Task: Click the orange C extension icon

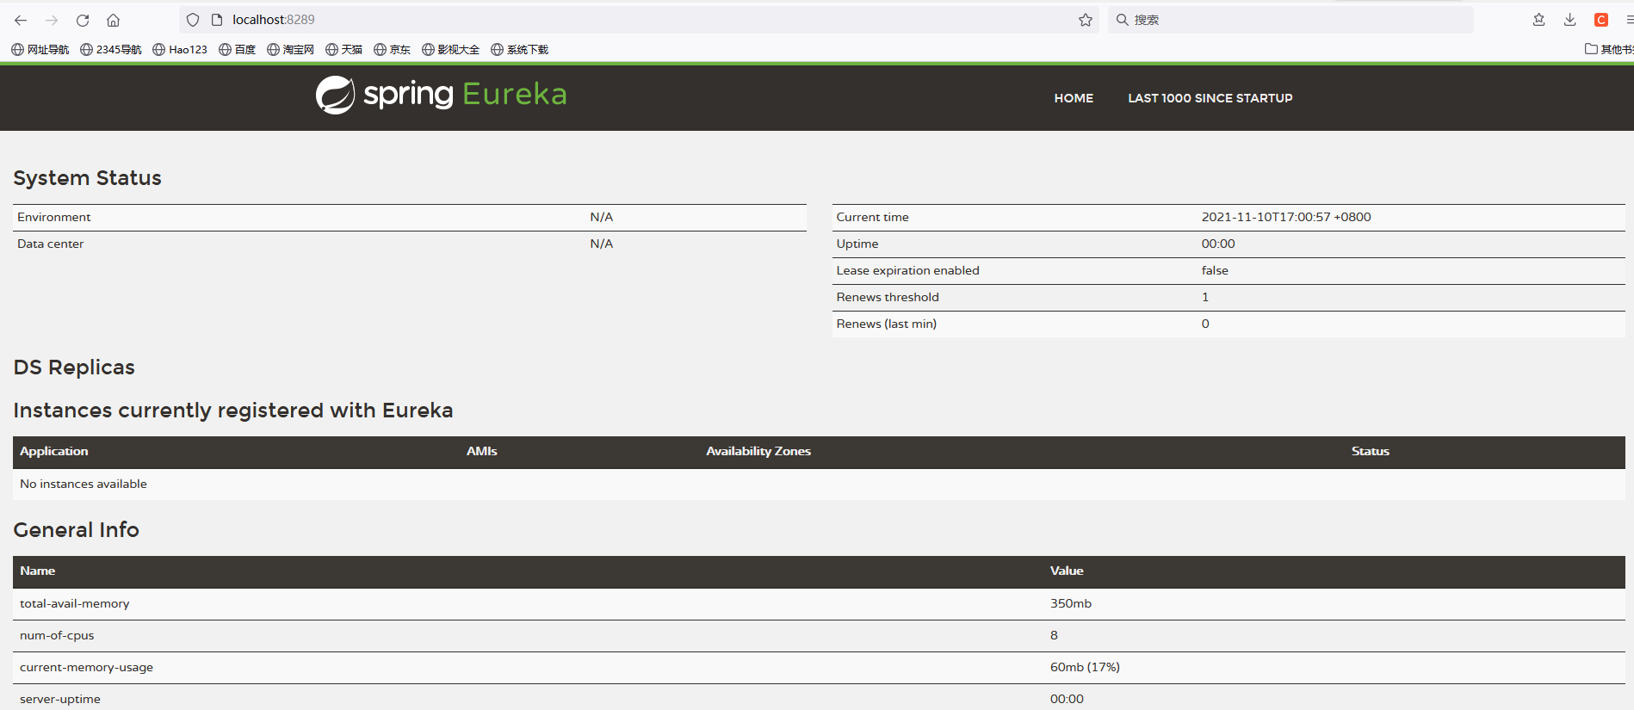Action: point(1601,20)
